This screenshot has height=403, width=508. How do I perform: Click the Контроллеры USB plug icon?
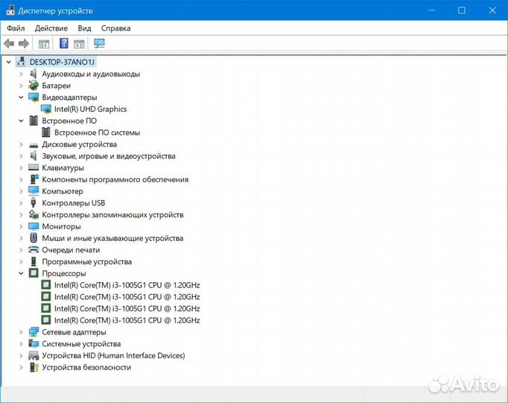pos(34,203)
